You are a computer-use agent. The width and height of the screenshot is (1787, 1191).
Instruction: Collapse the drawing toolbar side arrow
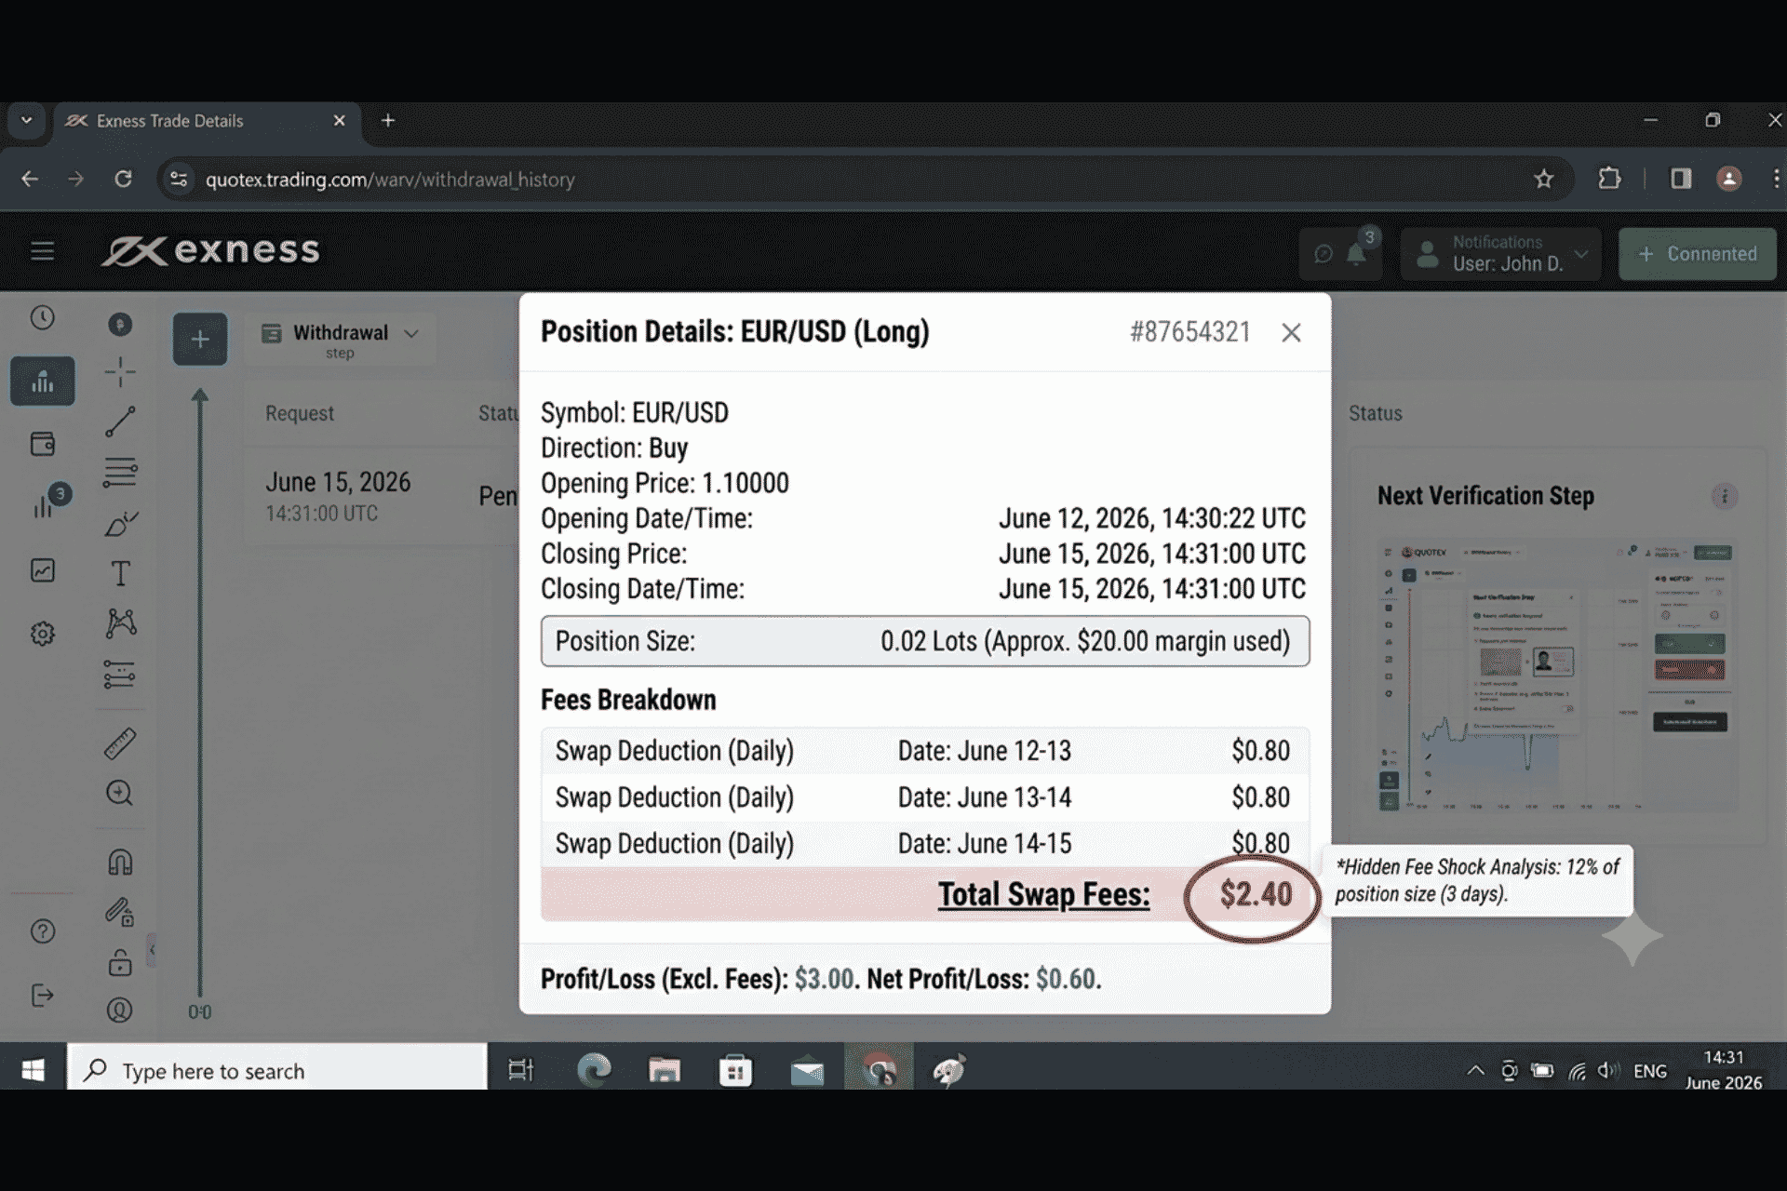point(152,950)
